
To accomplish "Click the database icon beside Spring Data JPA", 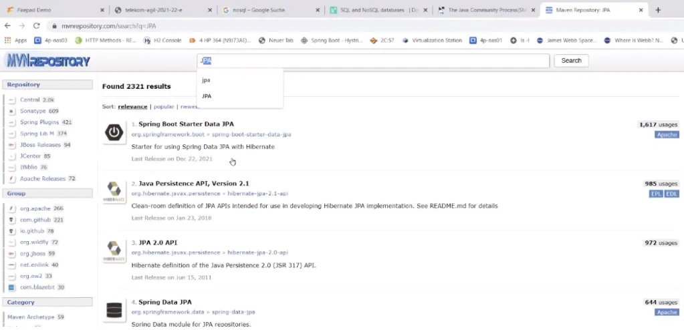I will [x=114, y=311].
